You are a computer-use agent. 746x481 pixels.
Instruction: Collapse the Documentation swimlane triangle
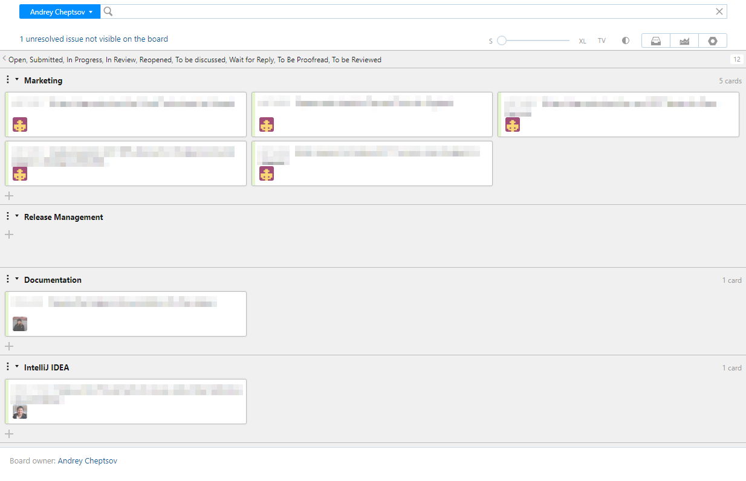(x=17, y=279)
